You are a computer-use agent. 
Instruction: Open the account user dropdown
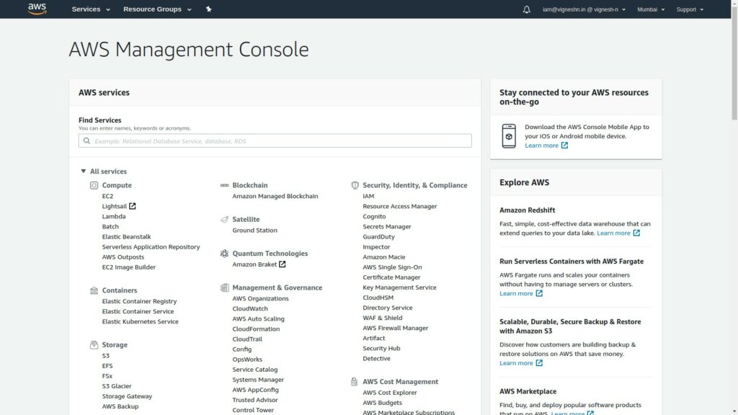click(x=584, y=9)
